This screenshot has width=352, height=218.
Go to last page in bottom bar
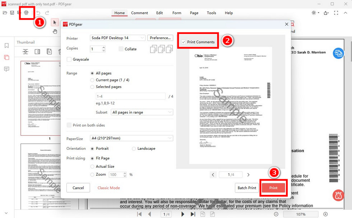click(193, 214)
